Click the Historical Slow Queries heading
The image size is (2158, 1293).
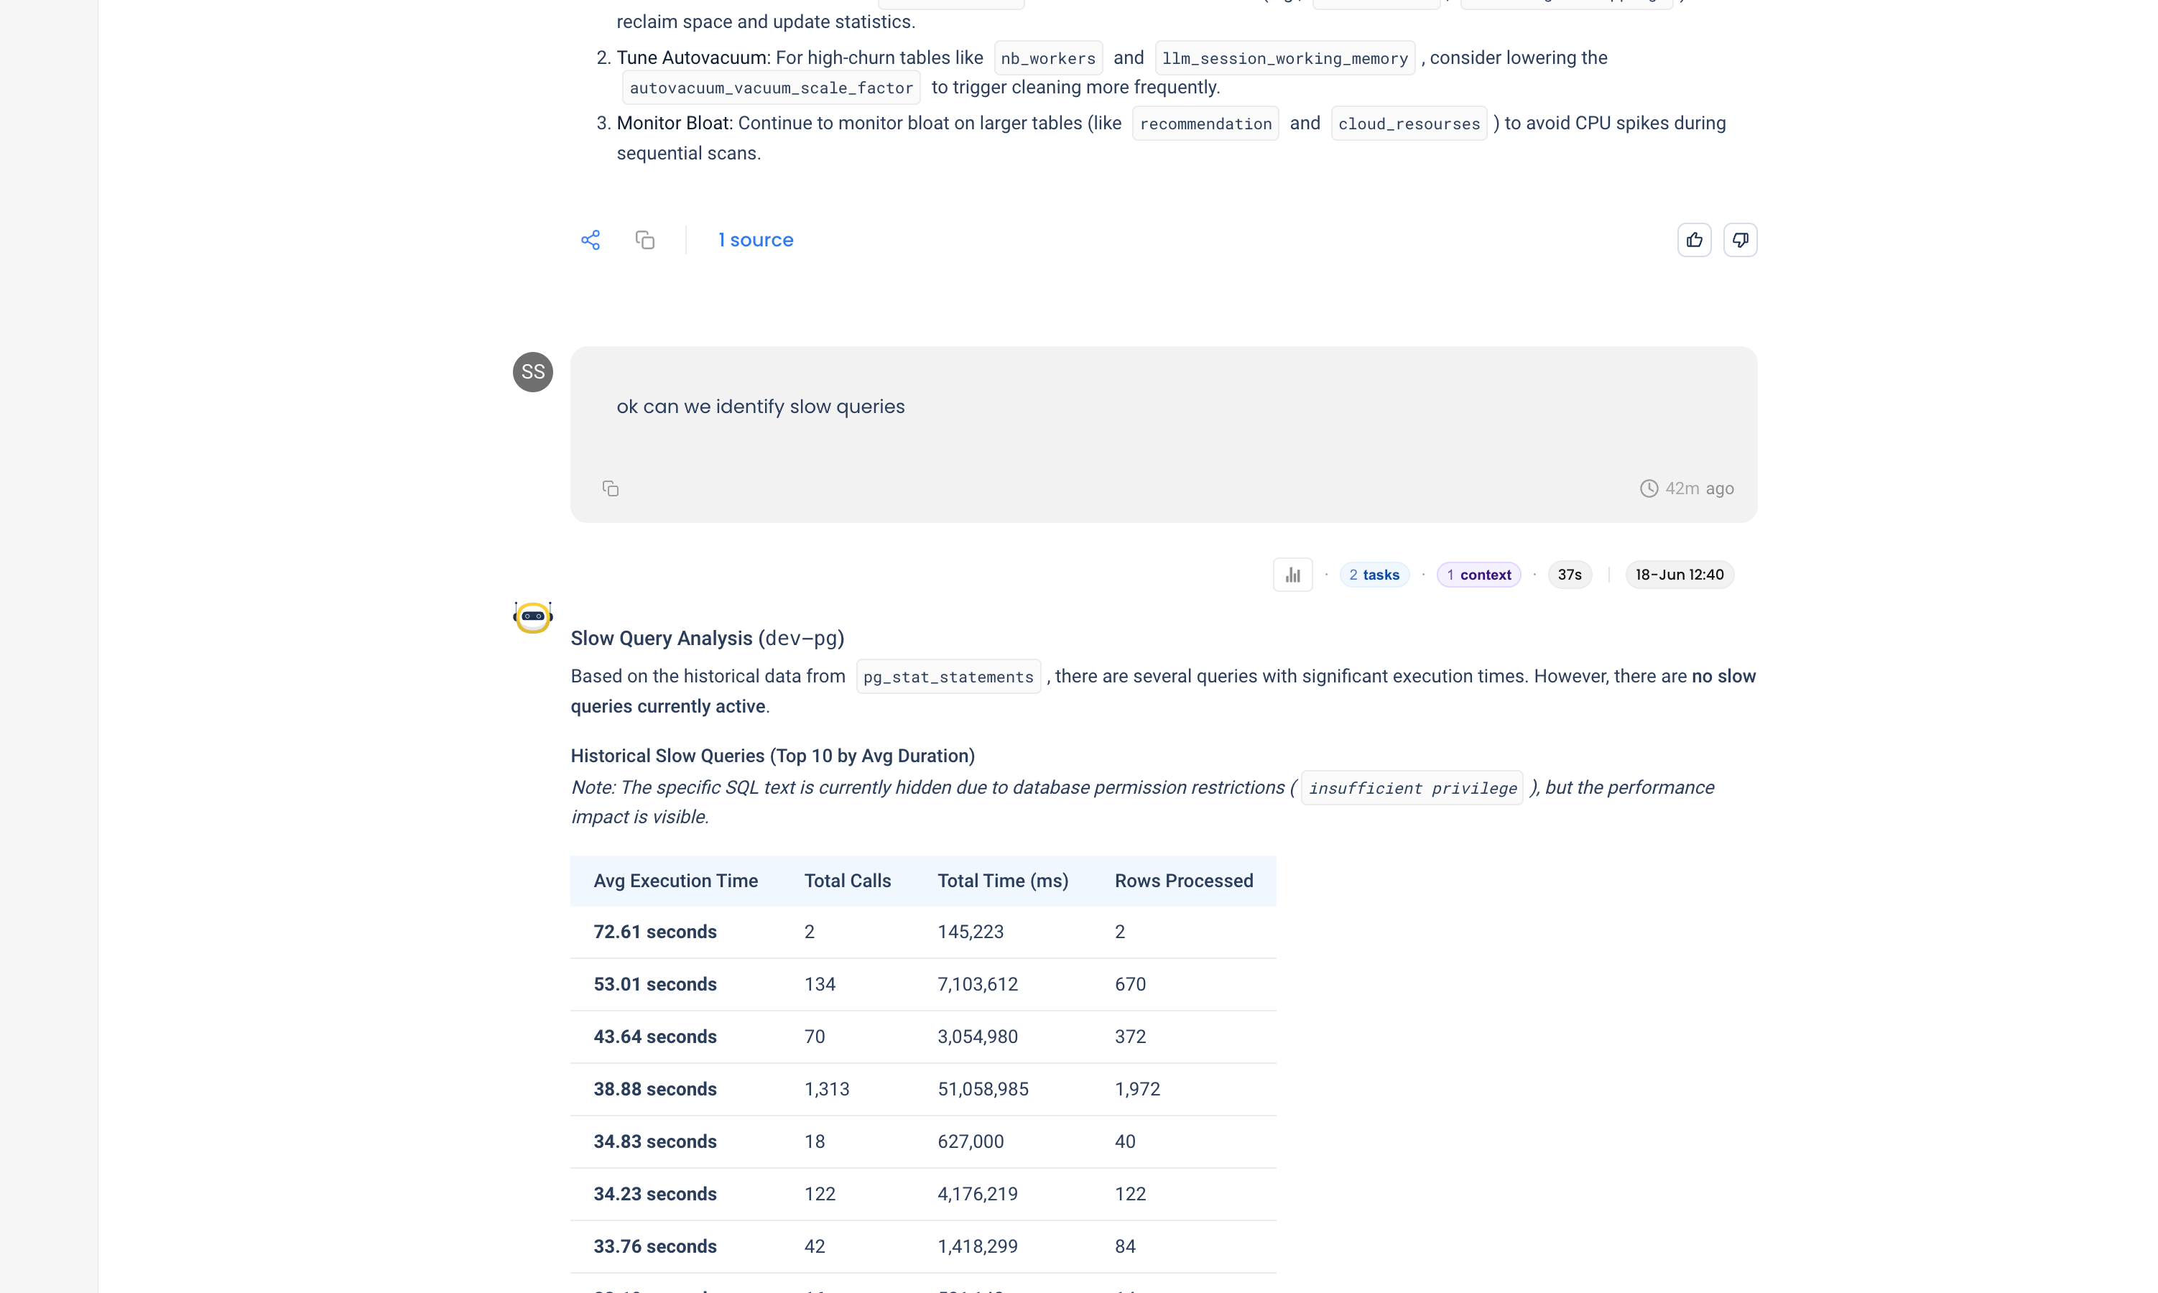(772, 756)
